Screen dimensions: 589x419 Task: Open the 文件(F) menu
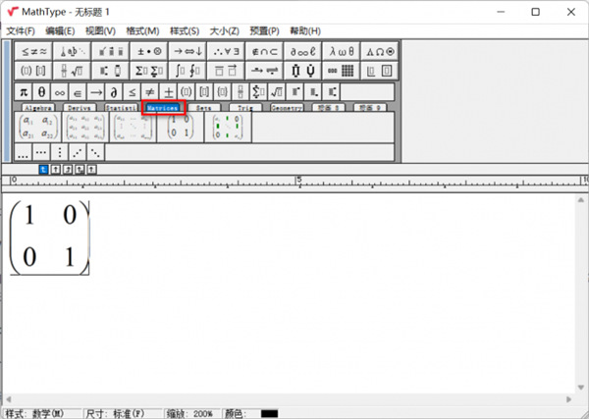[x=21, y=31]
